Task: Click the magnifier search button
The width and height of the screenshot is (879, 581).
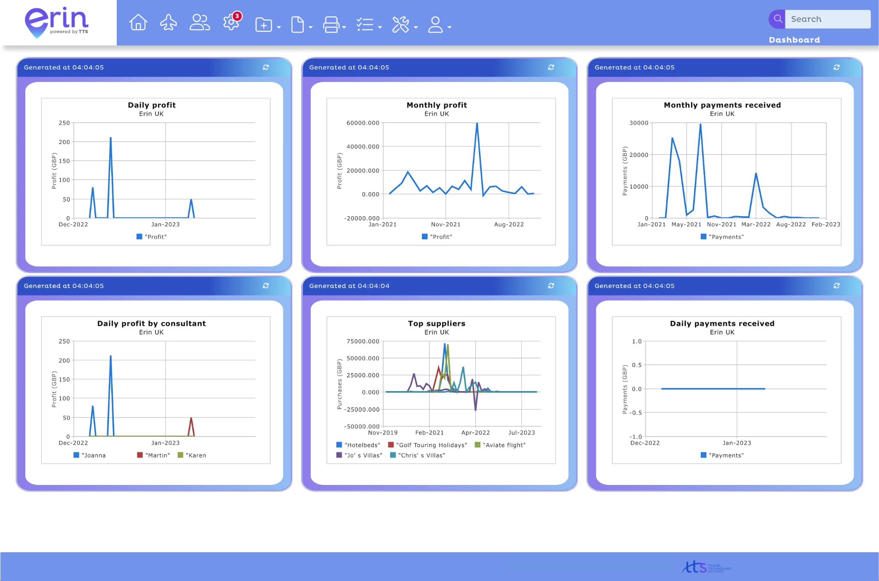Action: point(777,19)
